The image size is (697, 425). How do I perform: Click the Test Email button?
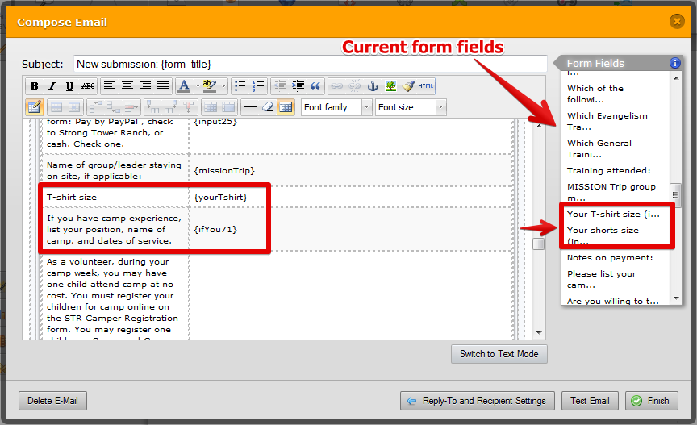point(590,401)
